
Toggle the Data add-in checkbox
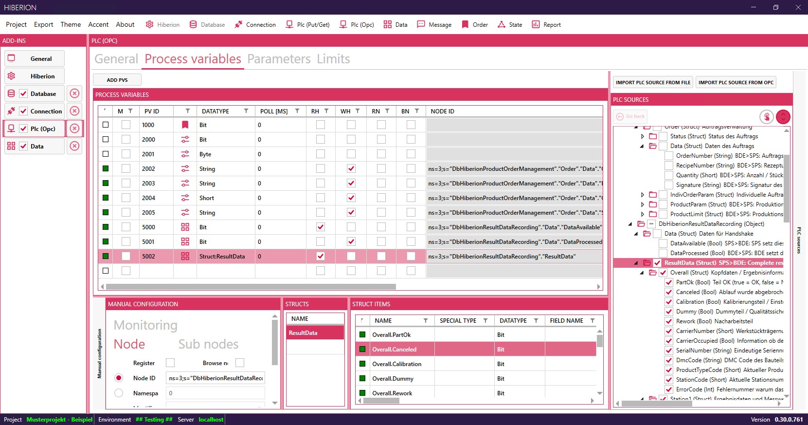pyautogui.click(x=23, y=146)
